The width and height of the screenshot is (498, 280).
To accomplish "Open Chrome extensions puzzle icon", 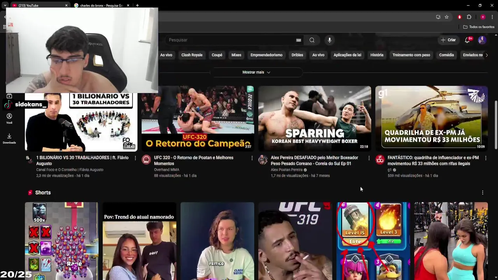I will (469, 17).
